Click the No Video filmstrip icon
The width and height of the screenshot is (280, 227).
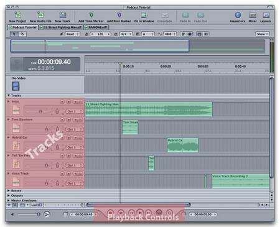click(x=16, y=86)
